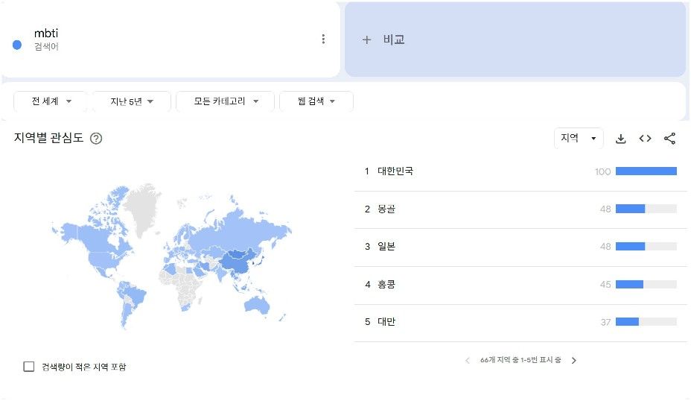The image size is (691, 401).
Task: Go to previous page of regions
Action: [468, 361]
